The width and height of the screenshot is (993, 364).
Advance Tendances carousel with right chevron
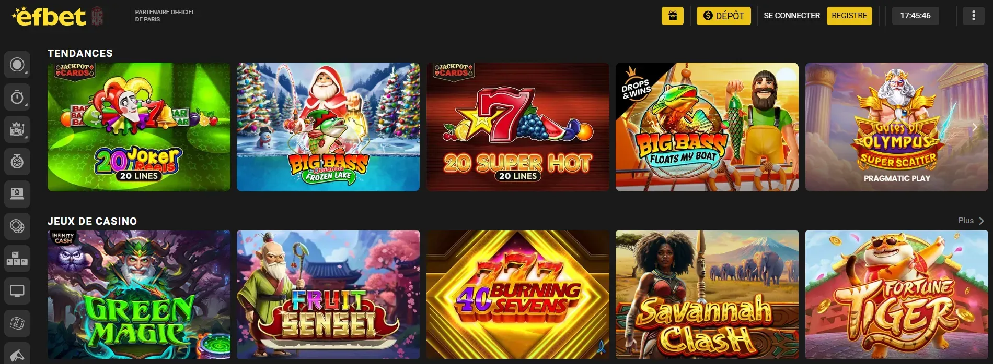point(974,127)
